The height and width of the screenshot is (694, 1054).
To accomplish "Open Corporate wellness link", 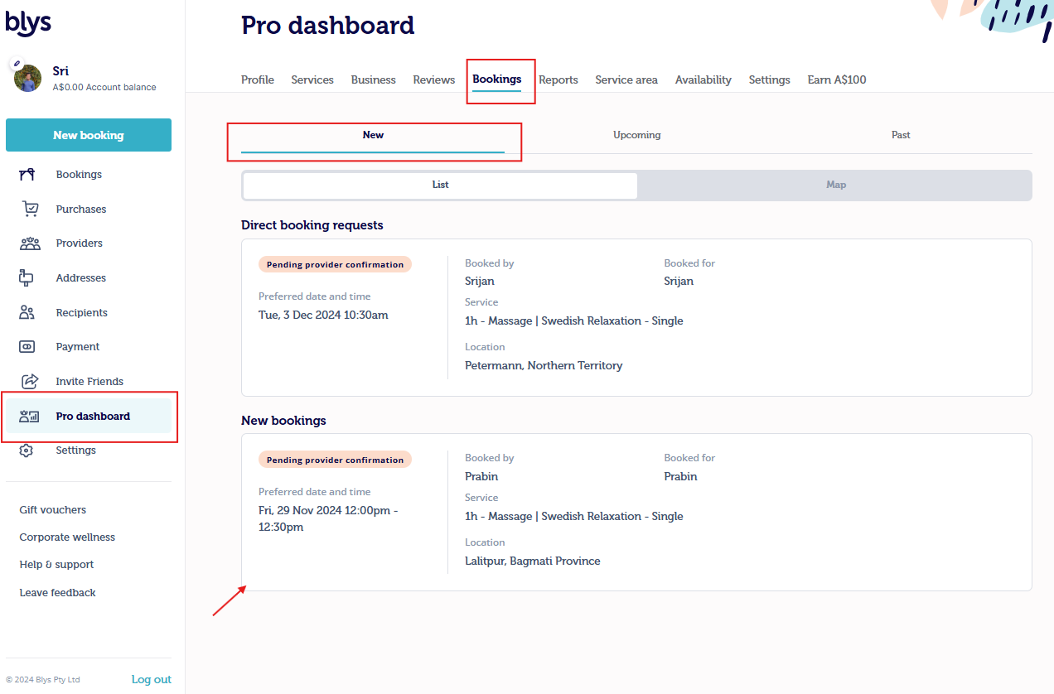I will 67,537.
